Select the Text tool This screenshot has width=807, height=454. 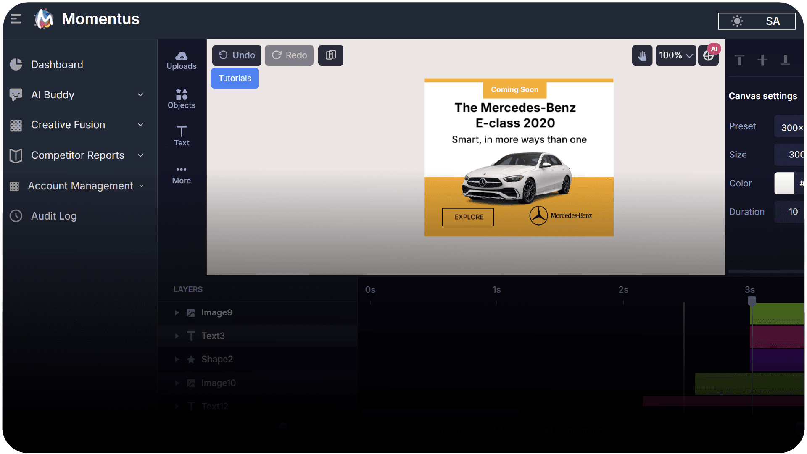point(181,136)
